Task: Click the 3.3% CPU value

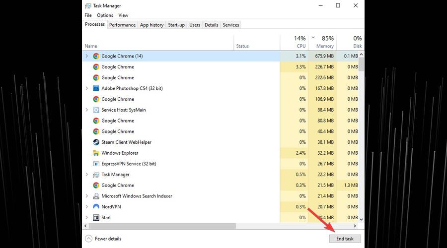Action: click(301, 67)
